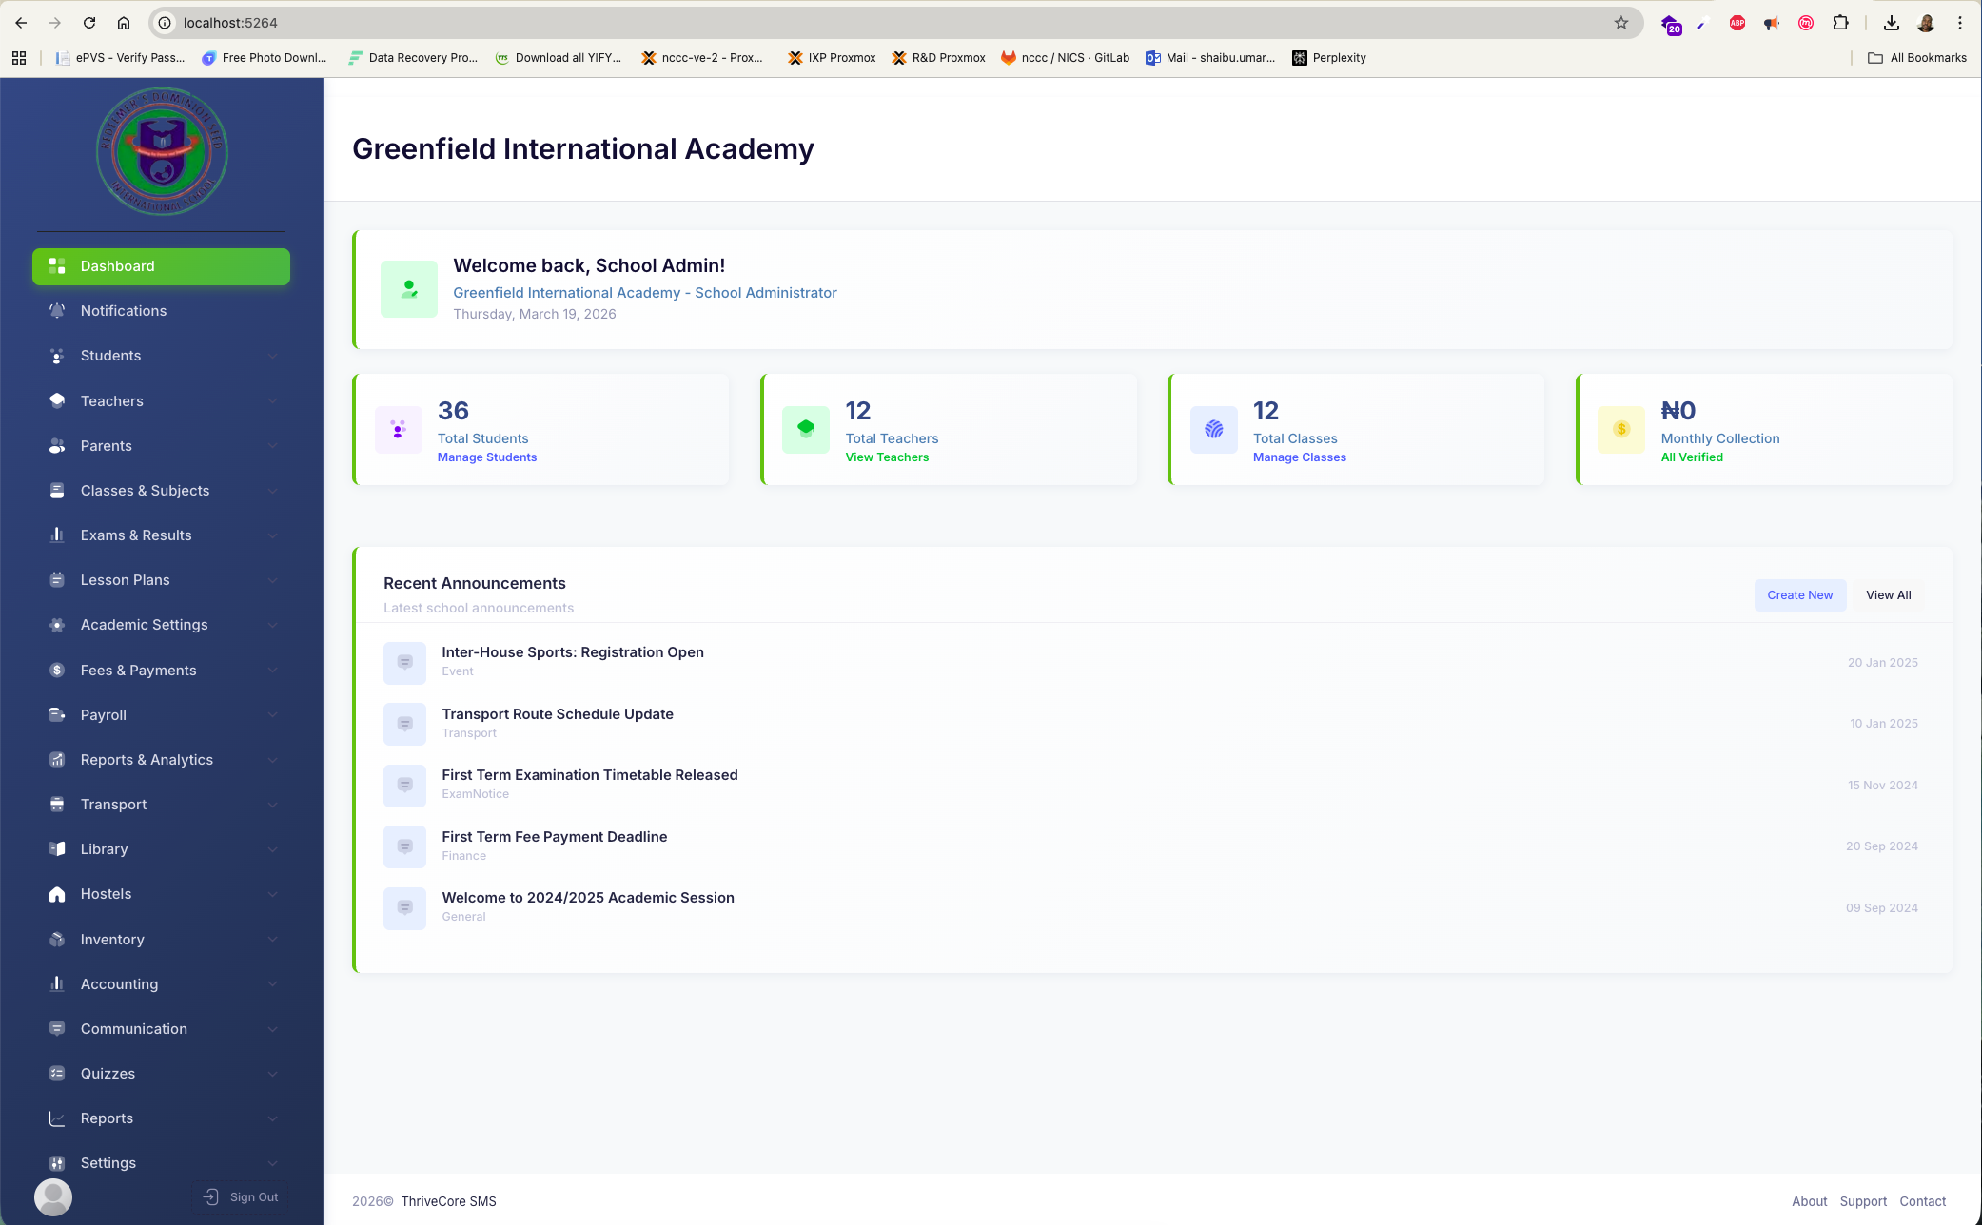This screenshot has width=1982, height=1225.
Task: Click the Inventory sidebar icon
Action: click(57, 940)
